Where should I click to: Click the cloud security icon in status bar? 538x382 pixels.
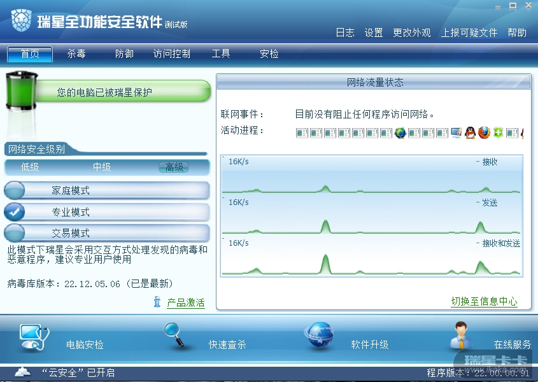(x=23, y=372)
